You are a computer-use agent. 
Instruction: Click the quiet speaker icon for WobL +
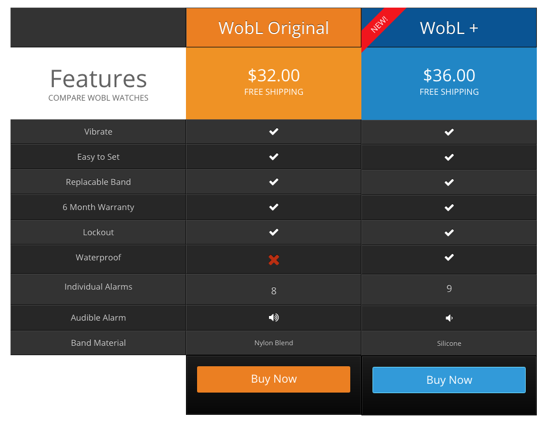449,318
